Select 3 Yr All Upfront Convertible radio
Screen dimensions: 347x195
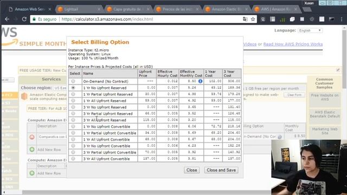tap(73, 159)
